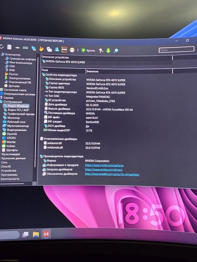Open the gears-and-window toolbar icon
197x262 pixels.
click(49, 49)
